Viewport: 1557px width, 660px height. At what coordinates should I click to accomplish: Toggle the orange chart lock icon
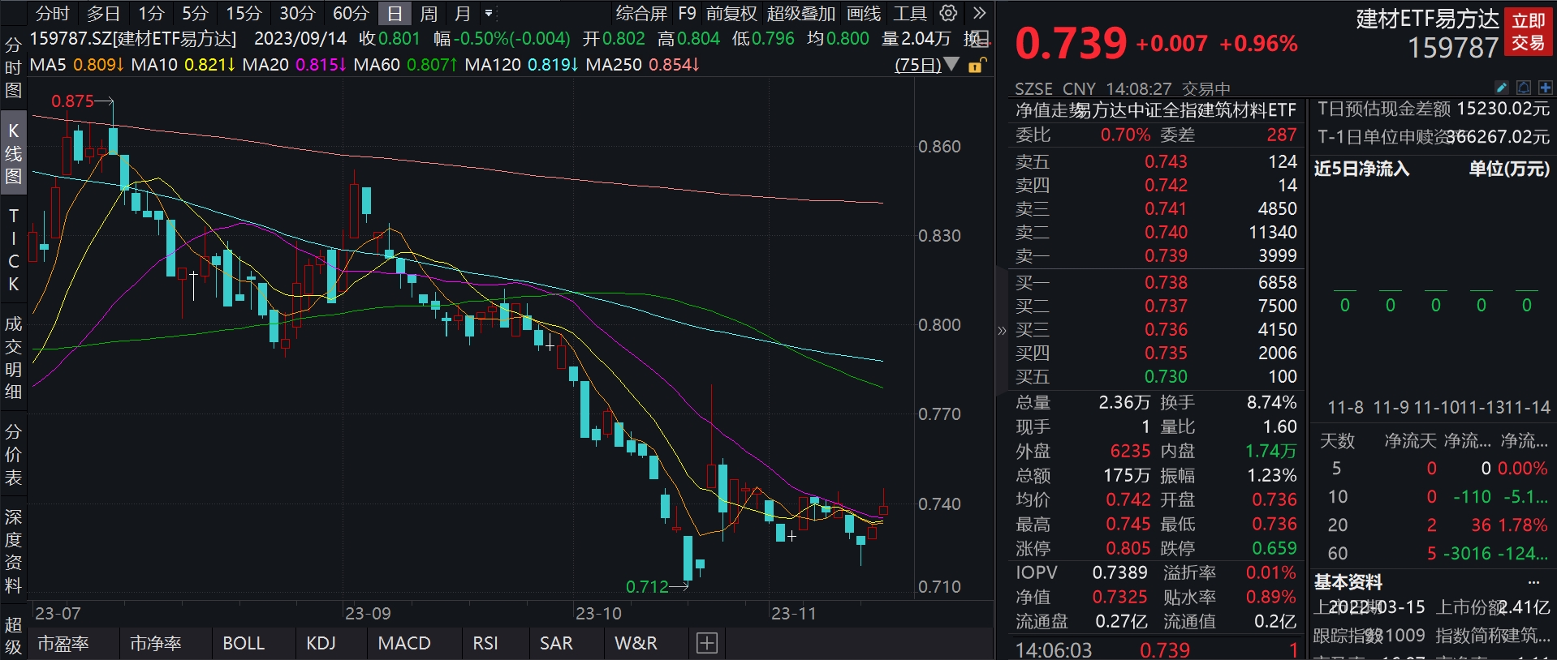click(x=977, y=65)
